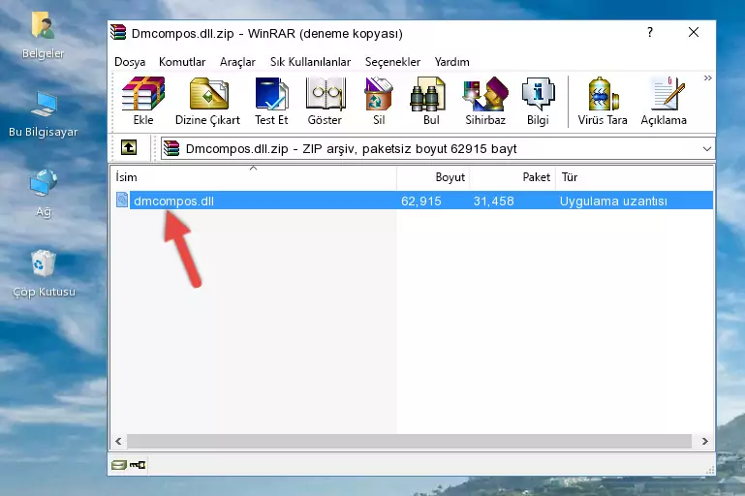The height and width of the screenshot is (496, 745).
Task: Click the Uygulama uzantısı type cell
Action: point(613,201)
